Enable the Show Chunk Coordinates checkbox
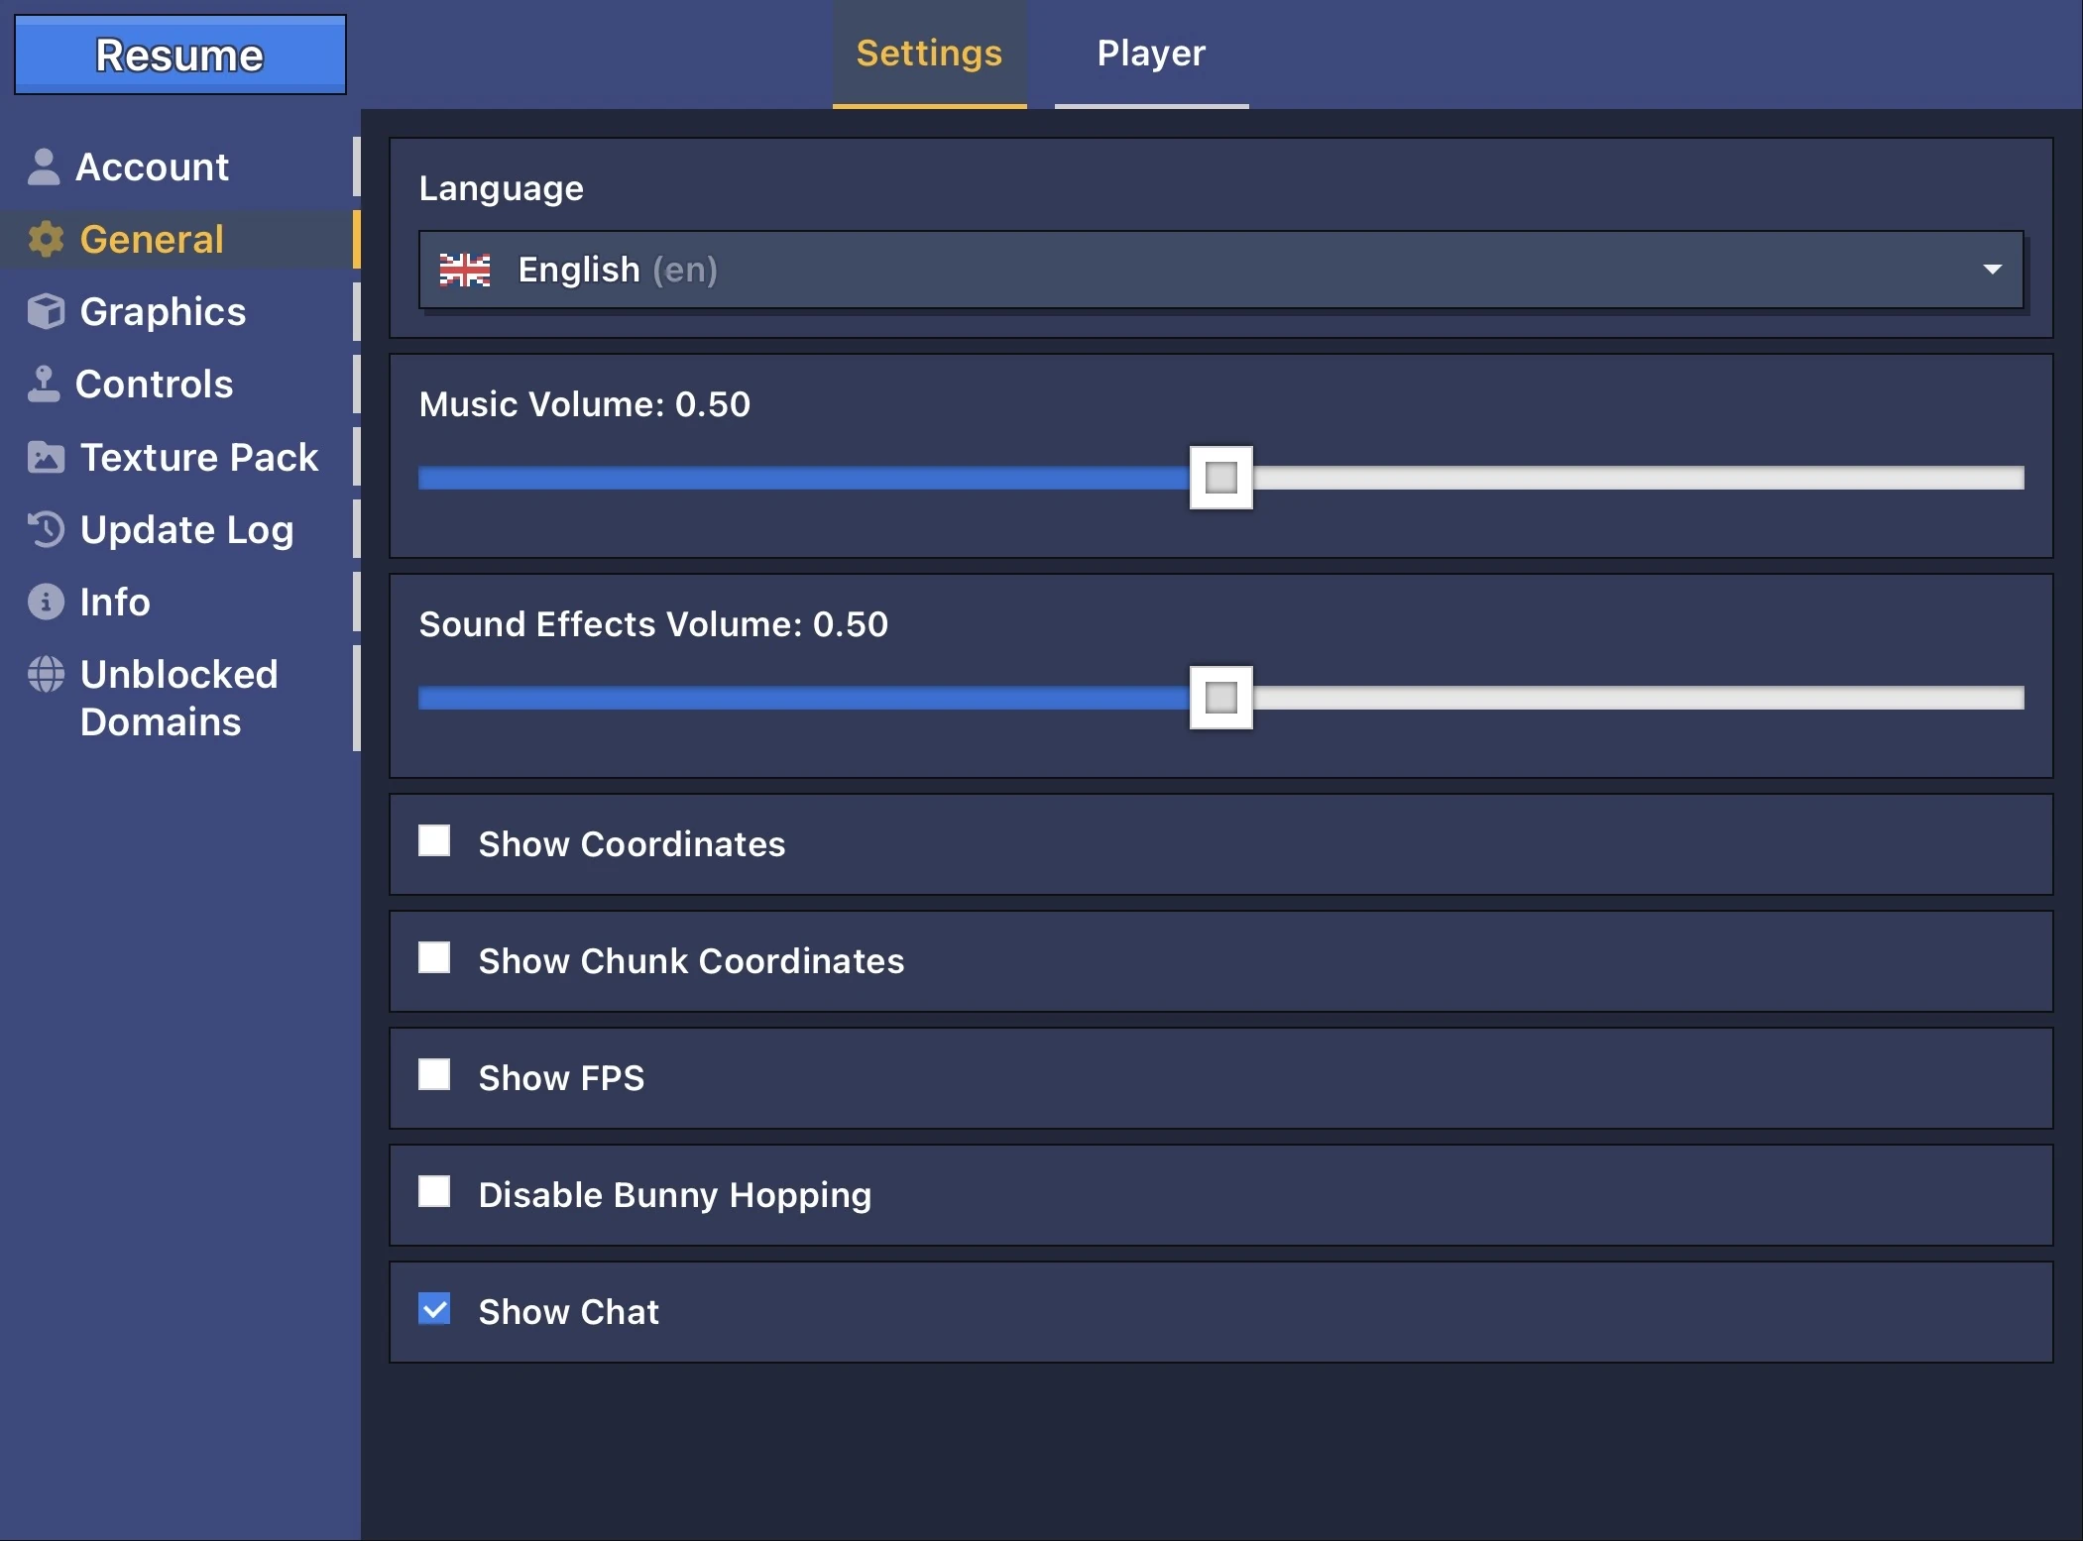The height and width of the screenshot is (1541, 2083). click(x=434, y=958)
